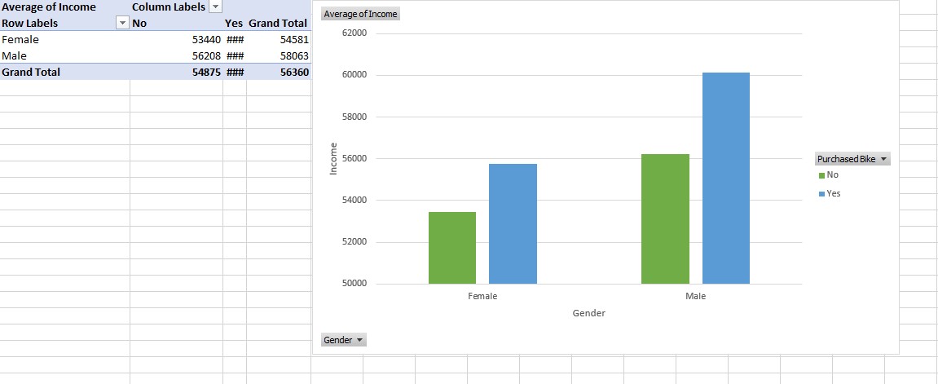
Task: Select the Female Yes blue bar
Action: [x=513, y=223]
